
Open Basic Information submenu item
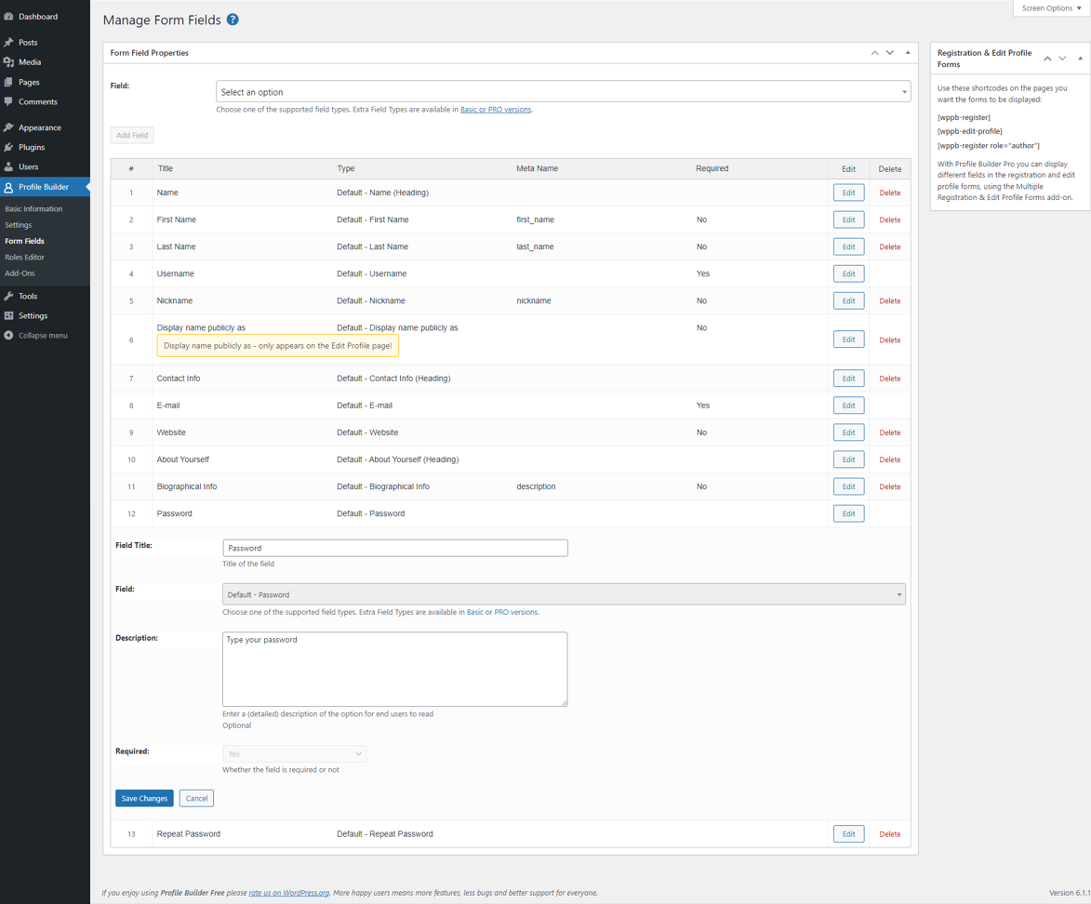pyautogui.click(x=33, y=208)
